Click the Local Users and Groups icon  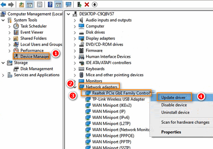point(16,45)
